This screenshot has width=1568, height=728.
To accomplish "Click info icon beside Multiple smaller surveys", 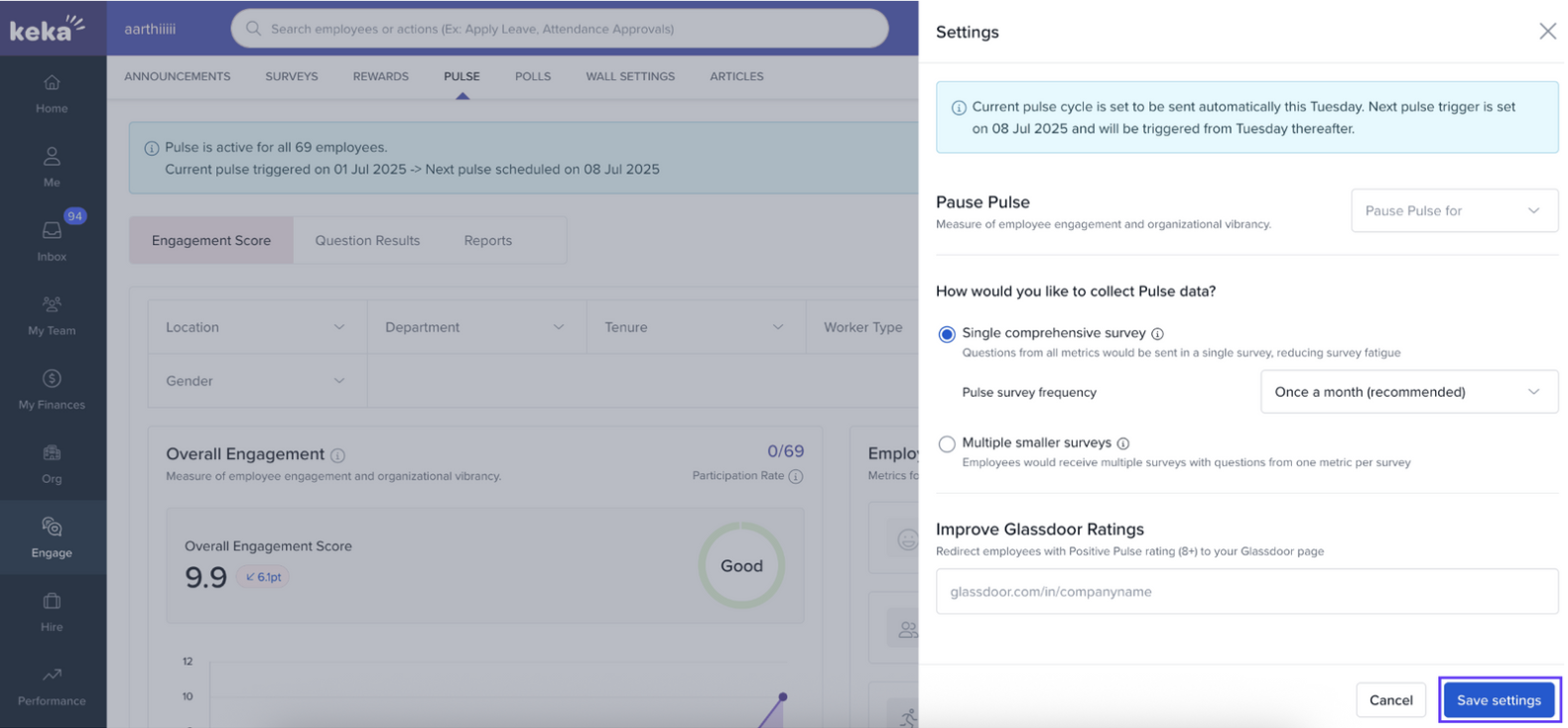I will click(1123, 443).
